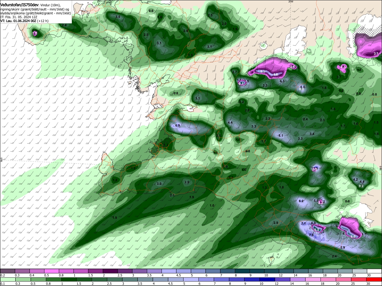382x286 pixels.
Task: Click the 0.1 label in the rain legend
Action: (x=2, y=284)
